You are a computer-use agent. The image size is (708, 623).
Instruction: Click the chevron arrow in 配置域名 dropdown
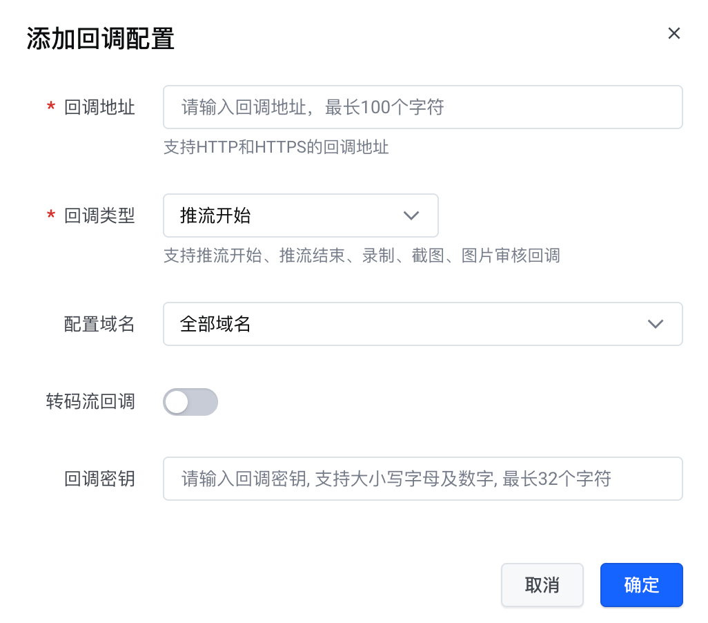pos(656,324)
